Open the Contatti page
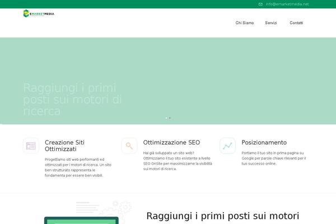The height and width of the screenshot is (224, 336). [x=296, y=23]
